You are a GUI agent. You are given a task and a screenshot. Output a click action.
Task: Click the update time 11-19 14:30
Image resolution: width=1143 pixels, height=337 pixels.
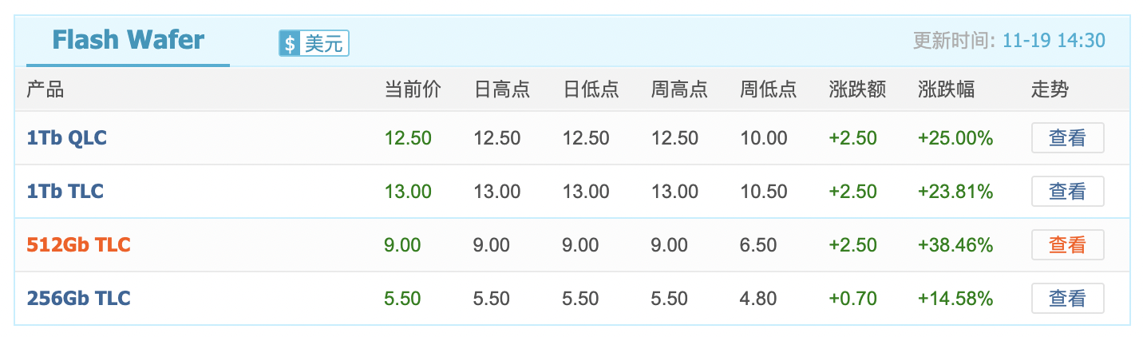click(1054, 41)
